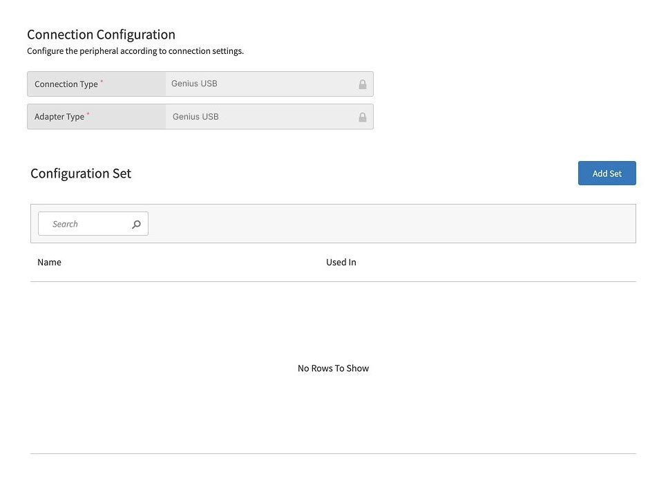The width and height of the screenshot is (659, 481).
Task: Click the Add Set button
Action: [607, 173]
